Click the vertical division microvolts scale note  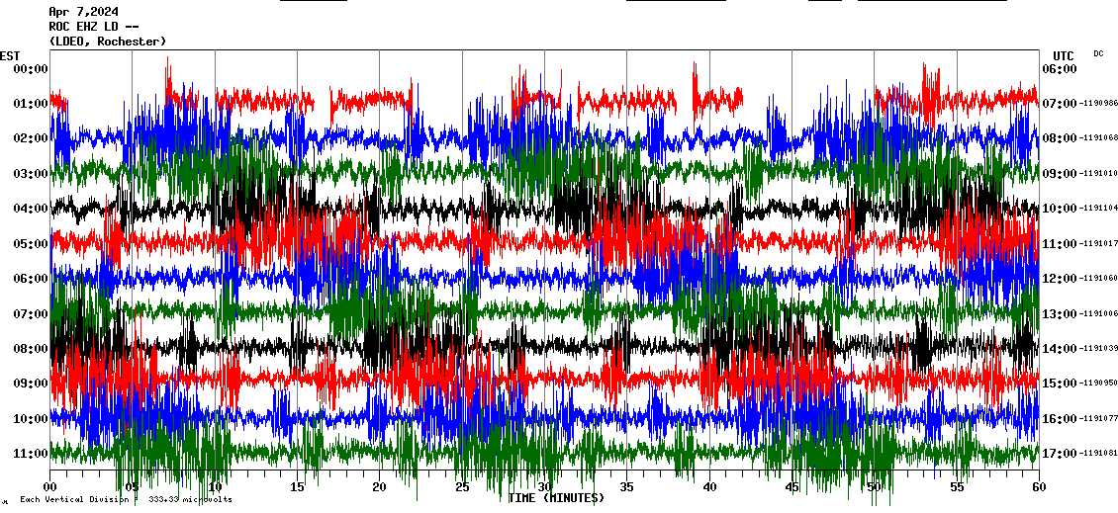click(126, 499)
